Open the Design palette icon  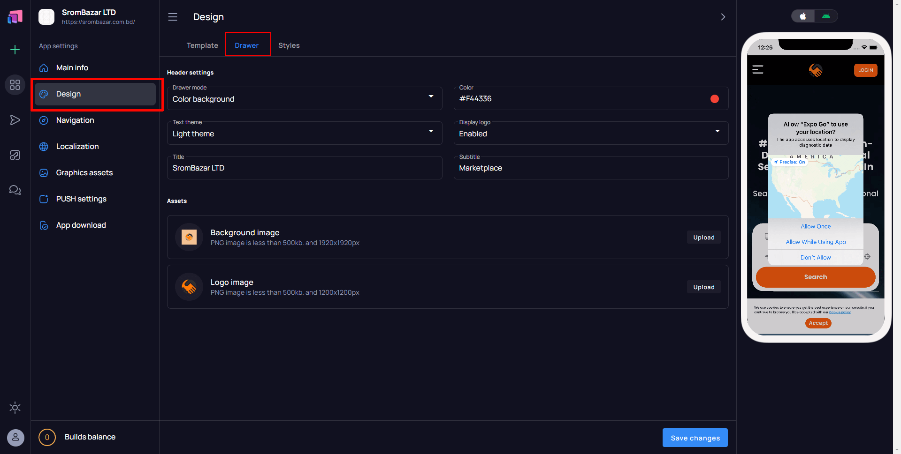point(43,94)
